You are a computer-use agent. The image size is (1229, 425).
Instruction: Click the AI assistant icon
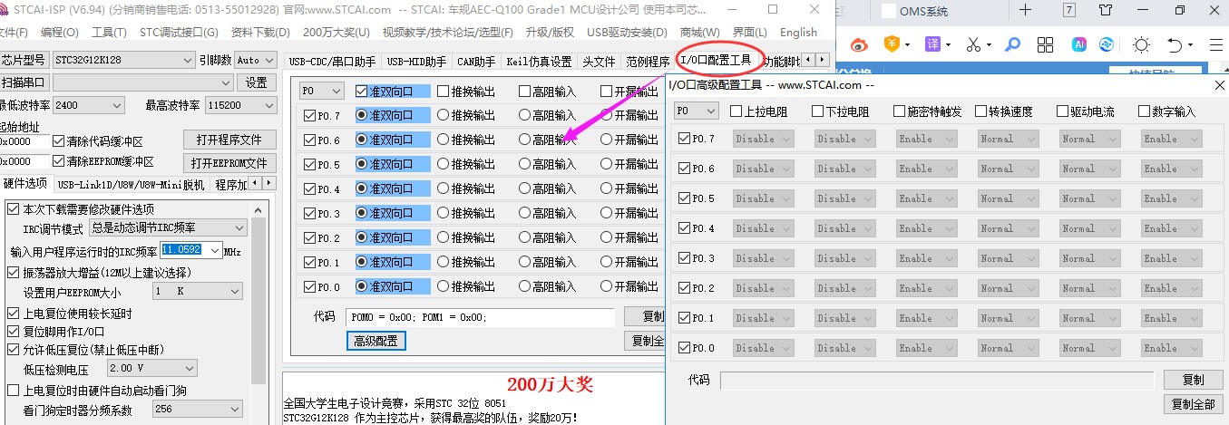coord(1079,44)
